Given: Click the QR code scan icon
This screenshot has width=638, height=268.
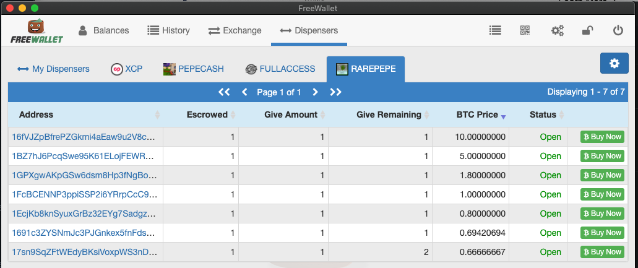Looking at the screenshot, I should tap(525, 30).
